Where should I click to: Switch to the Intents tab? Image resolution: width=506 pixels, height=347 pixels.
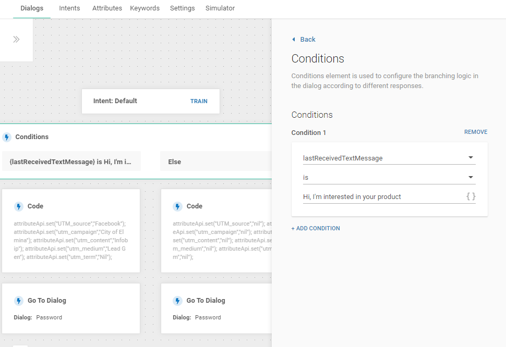[69, 8]
